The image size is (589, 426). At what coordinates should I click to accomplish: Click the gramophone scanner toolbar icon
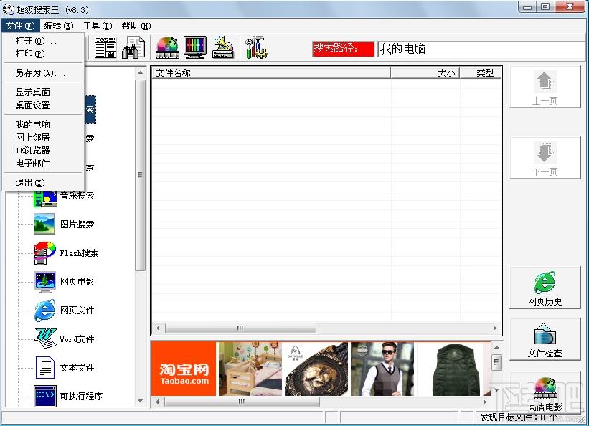[223, 48]
